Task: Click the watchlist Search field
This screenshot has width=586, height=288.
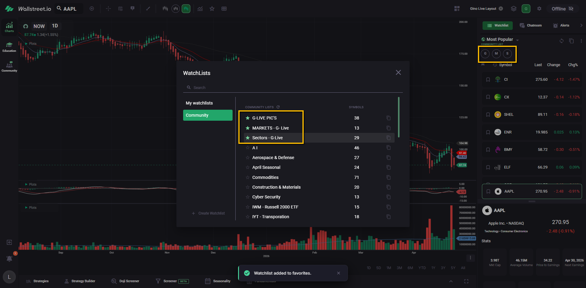Action: click(293, 88)
